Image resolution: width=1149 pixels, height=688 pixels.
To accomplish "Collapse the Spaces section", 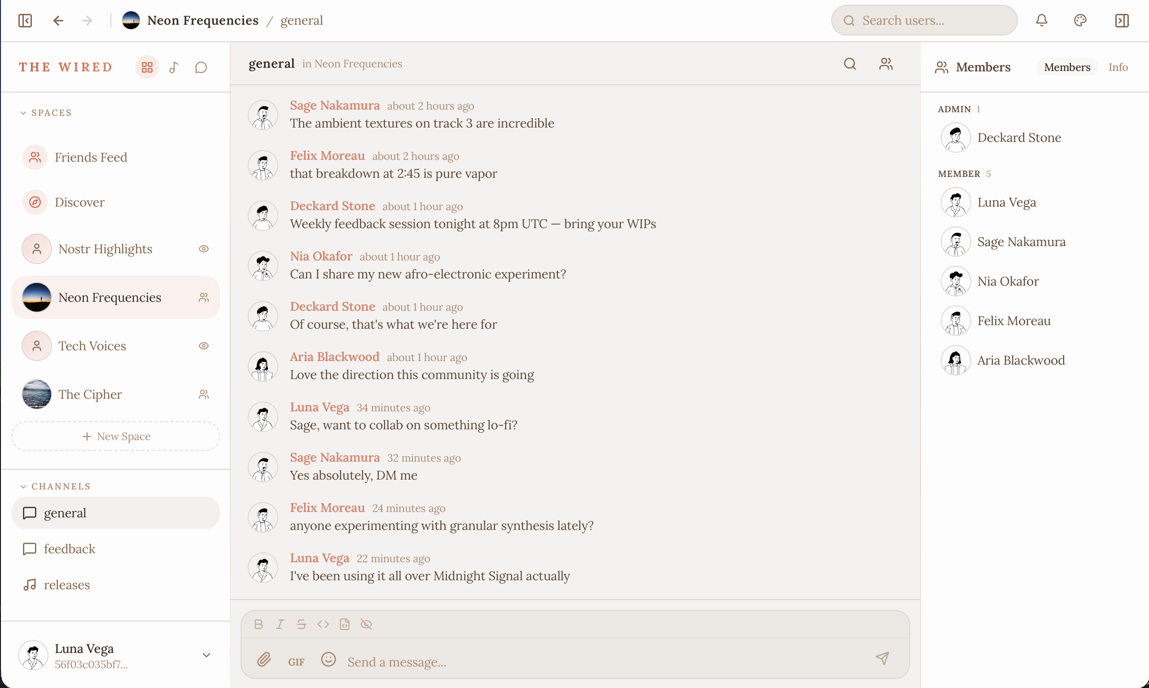I will (23, 113).
